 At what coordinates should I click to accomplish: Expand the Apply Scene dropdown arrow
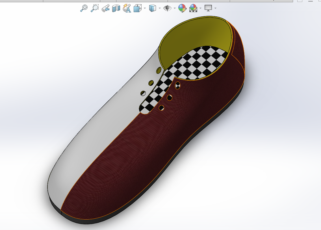(200, 8)
